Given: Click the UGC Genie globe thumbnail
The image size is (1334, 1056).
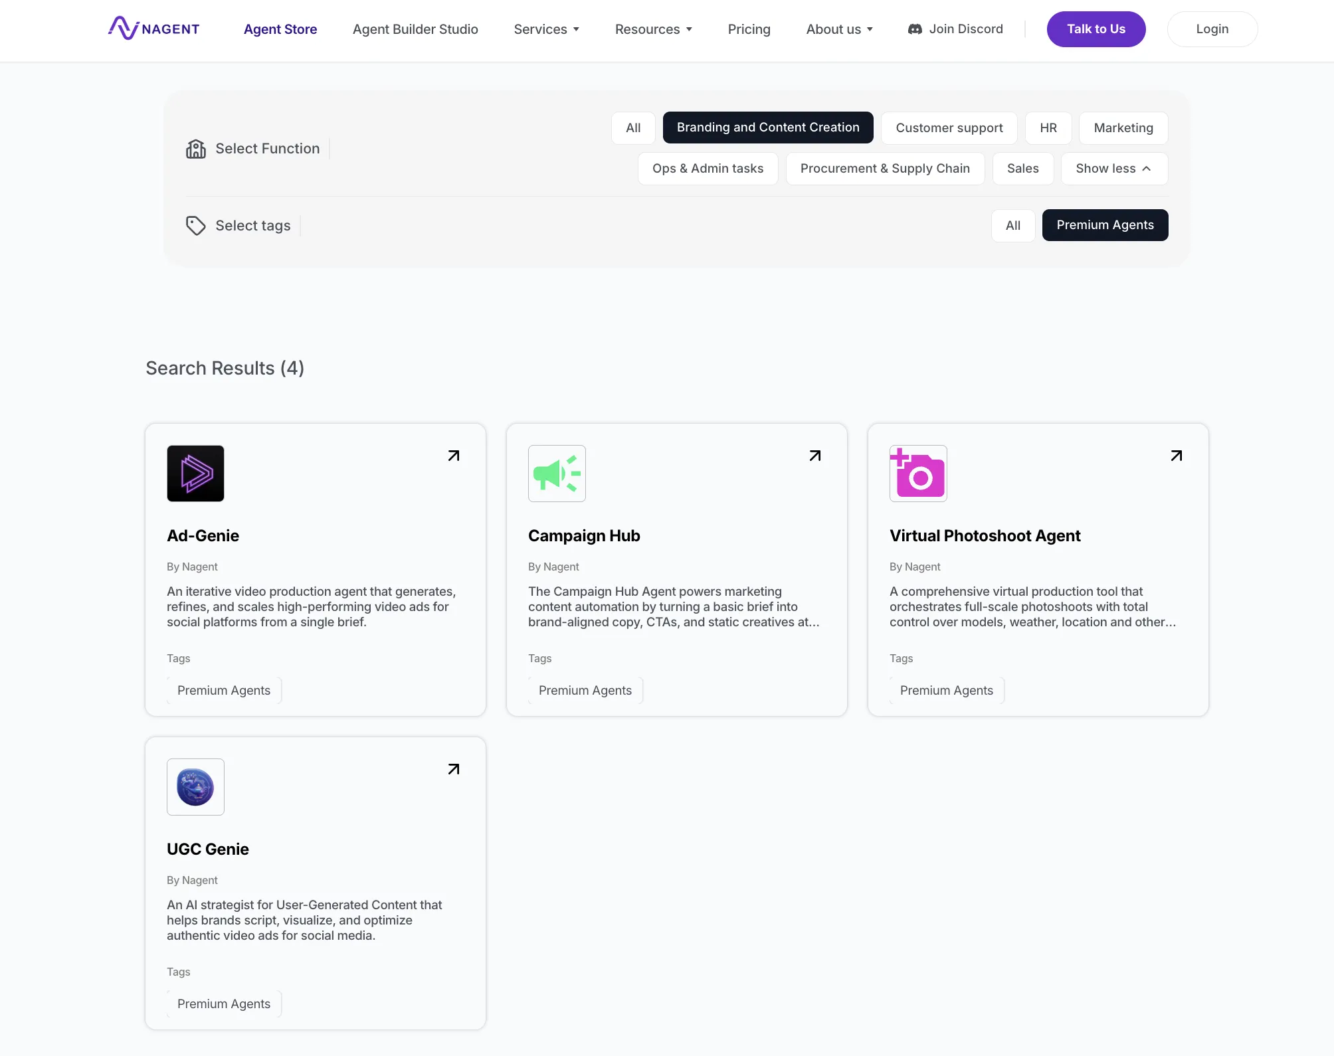Looking at the screenshot, I should pos(195,787).
